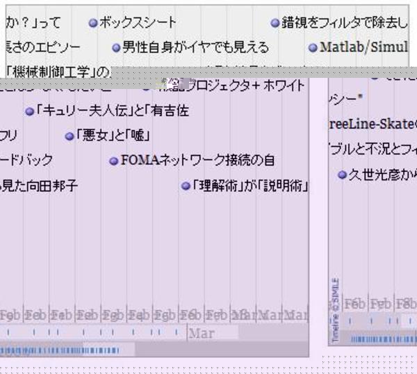Image resolution: width=417 pixels, height=374 pixels.
Task: Open the reeLine-Skate event in right timeline
Action: [x=372, y=124]
